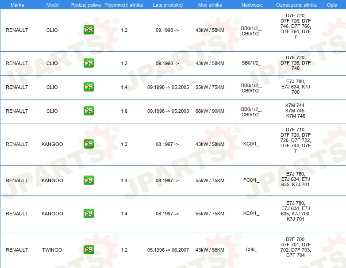This screenshot has height=268, width=346.
Task: Click the FC0/1_ body code cell
Action: click(251, 180)
